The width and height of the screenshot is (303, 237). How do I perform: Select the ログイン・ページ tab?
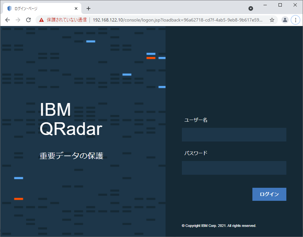point(42,8)
